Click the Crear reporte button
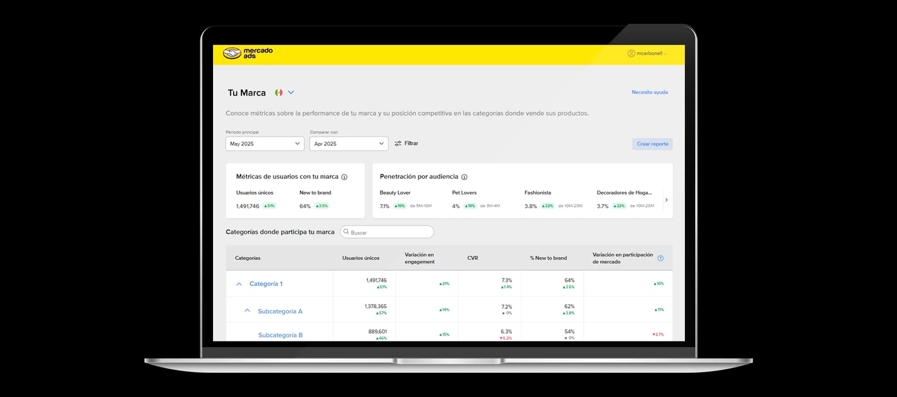The image size is (897, 397). click(x=652, y=144)
